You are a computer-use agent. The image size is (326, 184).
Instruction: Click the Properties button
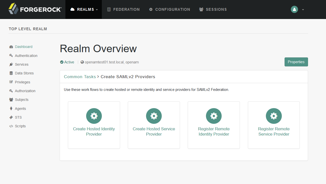[x=296, y=62]
